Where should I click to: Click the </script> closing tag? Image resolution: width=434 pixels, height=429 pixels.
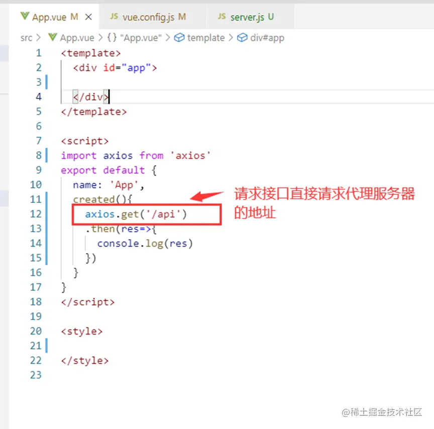(88, 302)
